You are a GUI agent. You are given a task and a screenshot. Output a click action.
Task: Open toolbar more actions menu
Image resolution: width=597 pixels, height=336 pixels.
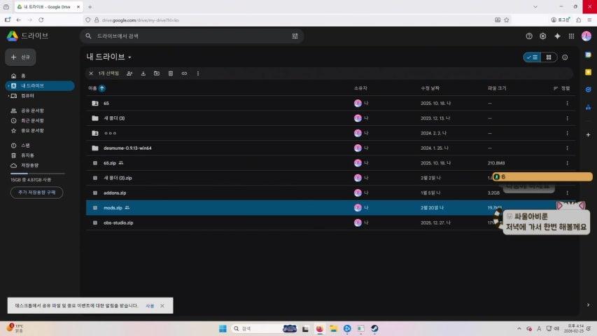point(198,73)
